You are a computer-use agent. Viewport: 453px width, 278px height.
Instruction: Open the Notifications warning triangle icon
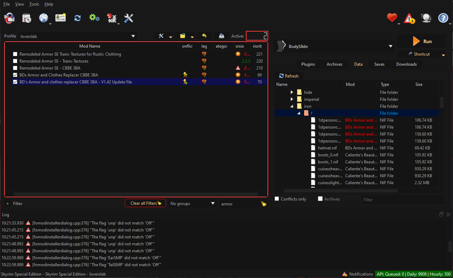(409, 18)
